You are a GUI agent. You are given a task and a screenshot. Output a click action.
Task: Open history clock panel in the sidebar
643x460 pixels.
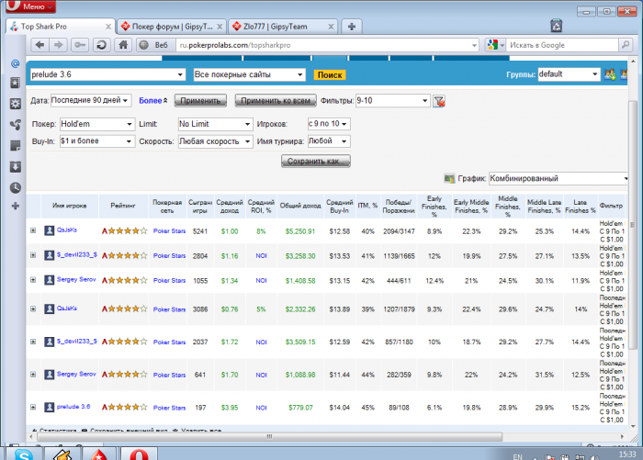click(x=15, y=187)
